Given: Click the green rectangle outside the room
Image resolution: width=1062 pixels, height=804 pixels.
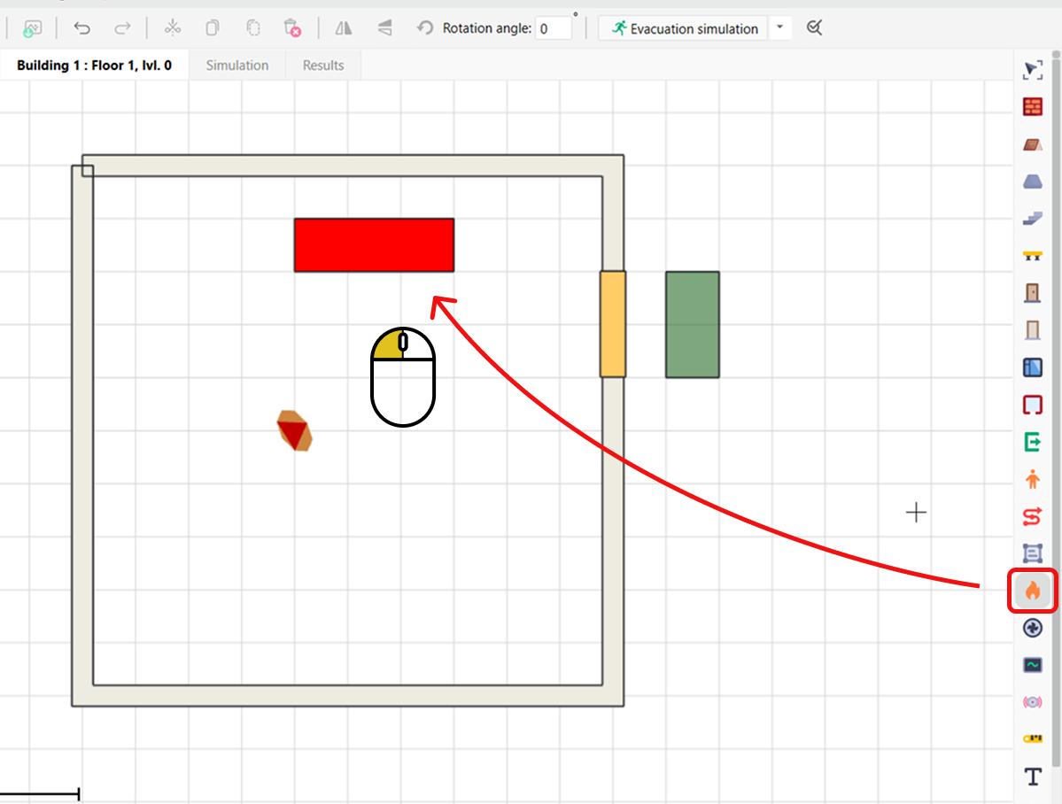Looking at the screenshot, I should (693, 325).
